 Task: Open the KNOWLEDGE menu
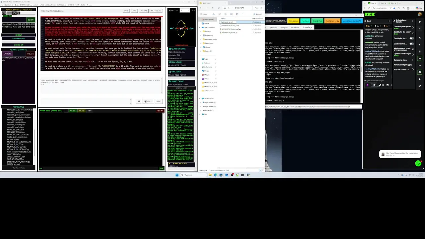[x=9, y=5]
